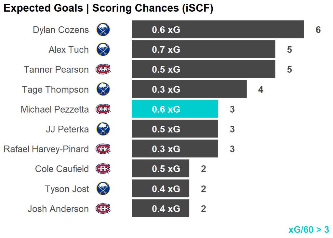The width and height of the screenshot is (333, 238).
Task: Select the Tage Thompson player name
Action: 55,90
